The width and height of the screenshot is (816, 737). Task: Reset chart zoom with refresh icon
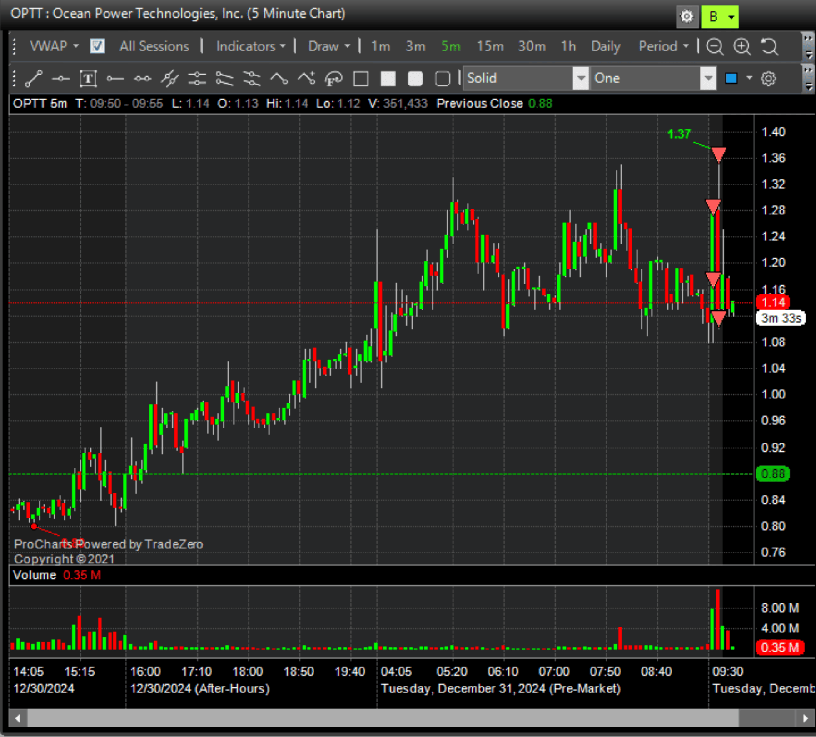tap(769, 46)
